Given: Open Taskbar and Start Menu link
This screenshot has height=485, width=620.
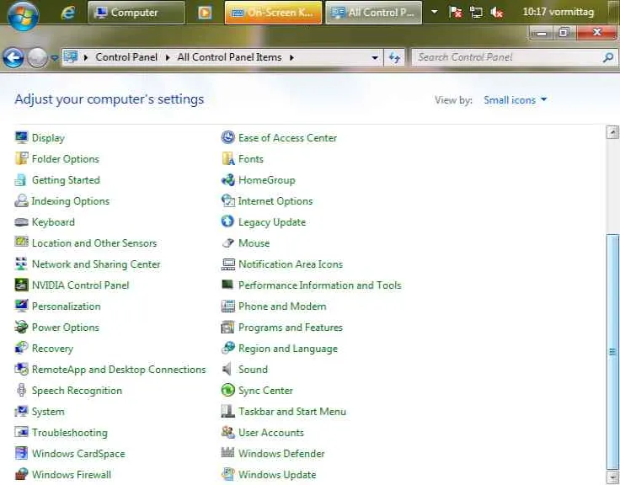Looking at the screenshot, I should (x=292, y=412).
